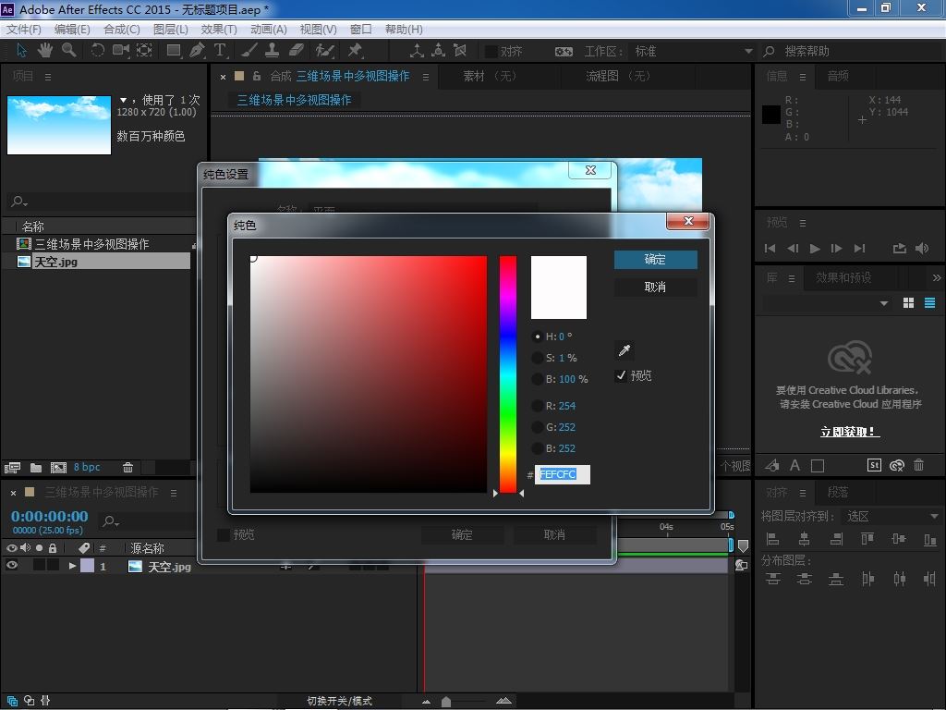Hide the 天空.jpg layer with eye icon
Viewport: 946px width, 710px height.
pos(12,566)
